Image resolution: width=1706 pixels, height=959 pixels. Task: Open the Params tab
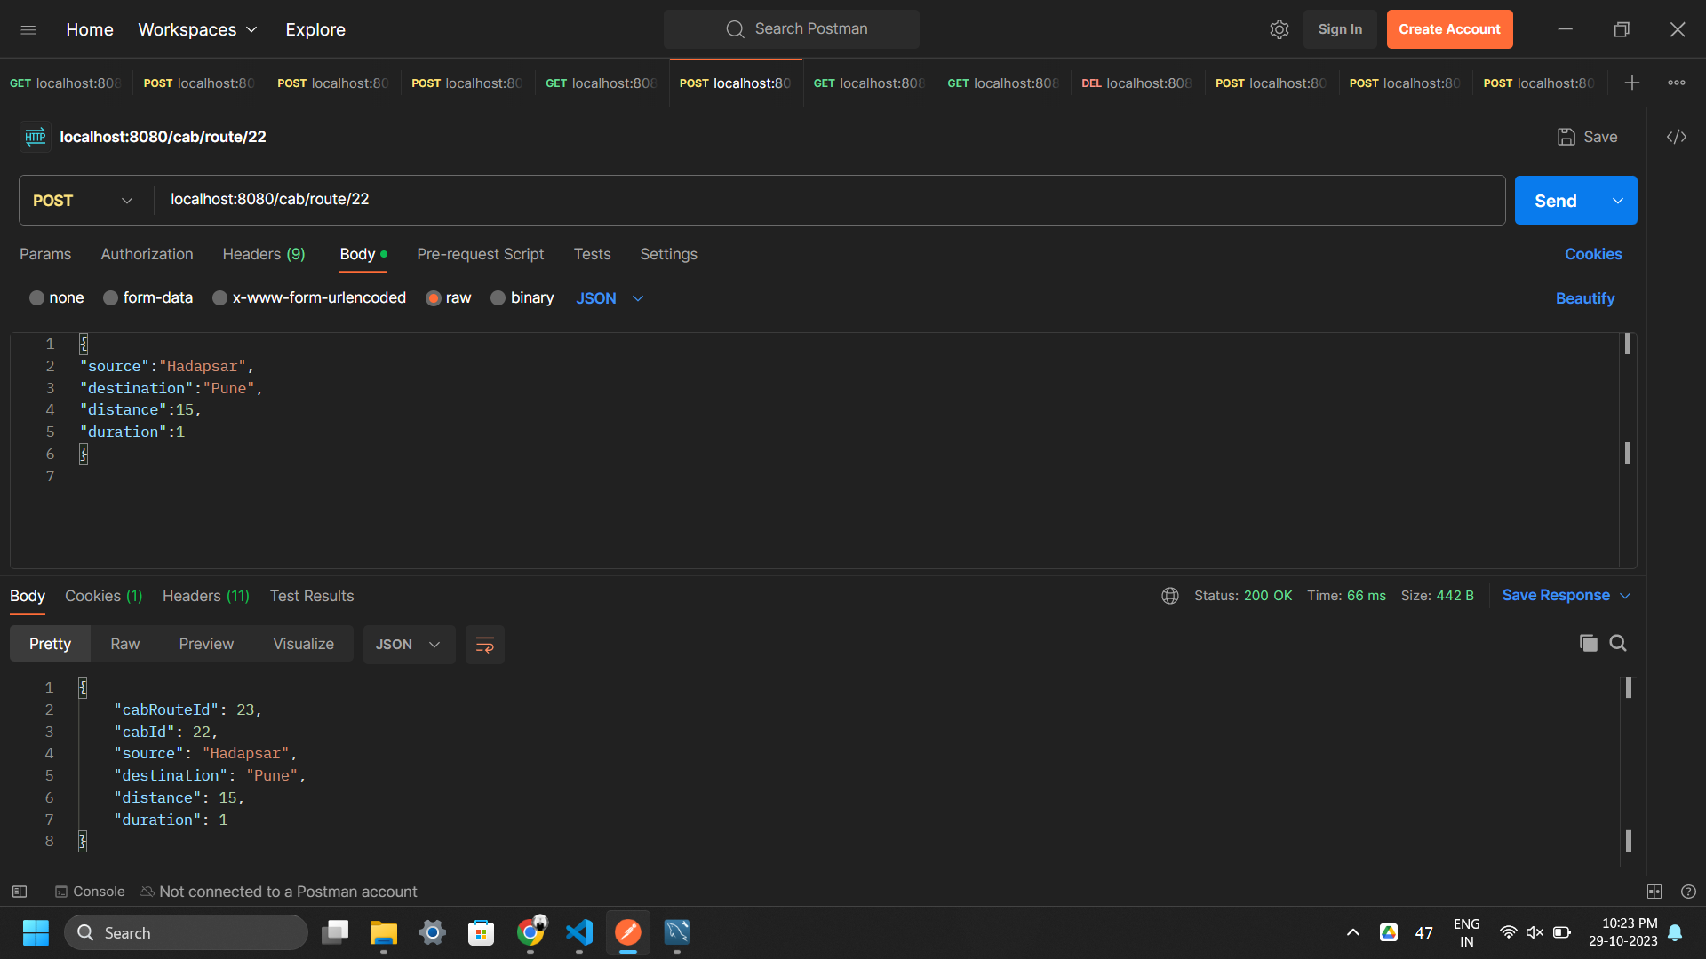pos(45,255)
